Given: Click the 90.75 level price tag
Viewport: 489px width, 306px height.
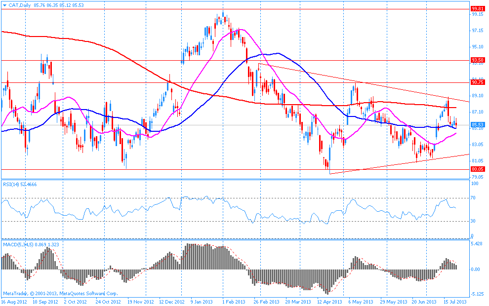Looking at the screenshot, I should pos(478,82).
